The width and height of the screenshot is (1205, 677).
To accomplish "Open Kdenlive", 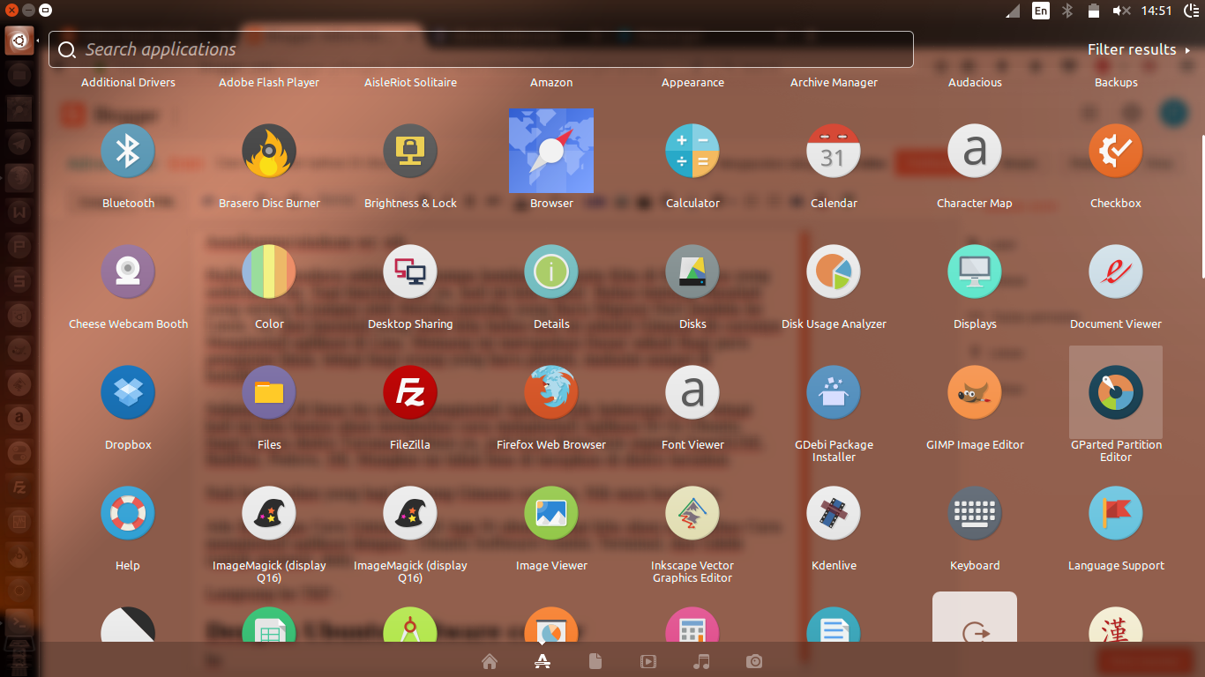I will pos(834,513).
